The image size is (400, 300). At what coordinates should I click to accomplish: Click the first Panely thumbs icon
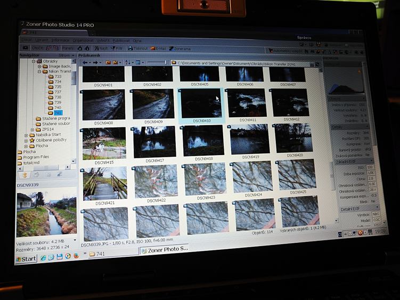click(80, 48)
